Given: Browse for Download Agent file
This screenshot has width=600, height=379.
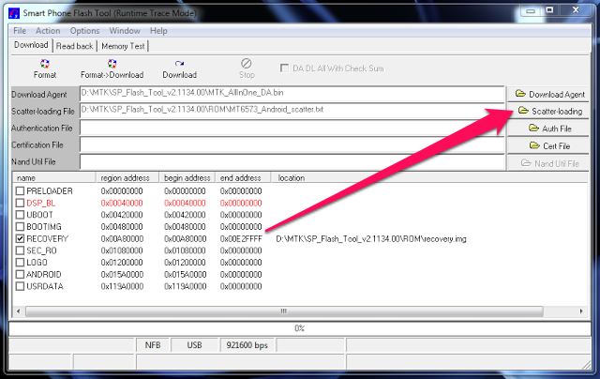Looking at the screenshot, I should (x=548, y=94).
